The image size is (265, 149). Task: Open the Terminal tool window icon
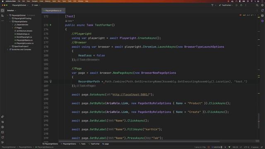coord(2,132)
